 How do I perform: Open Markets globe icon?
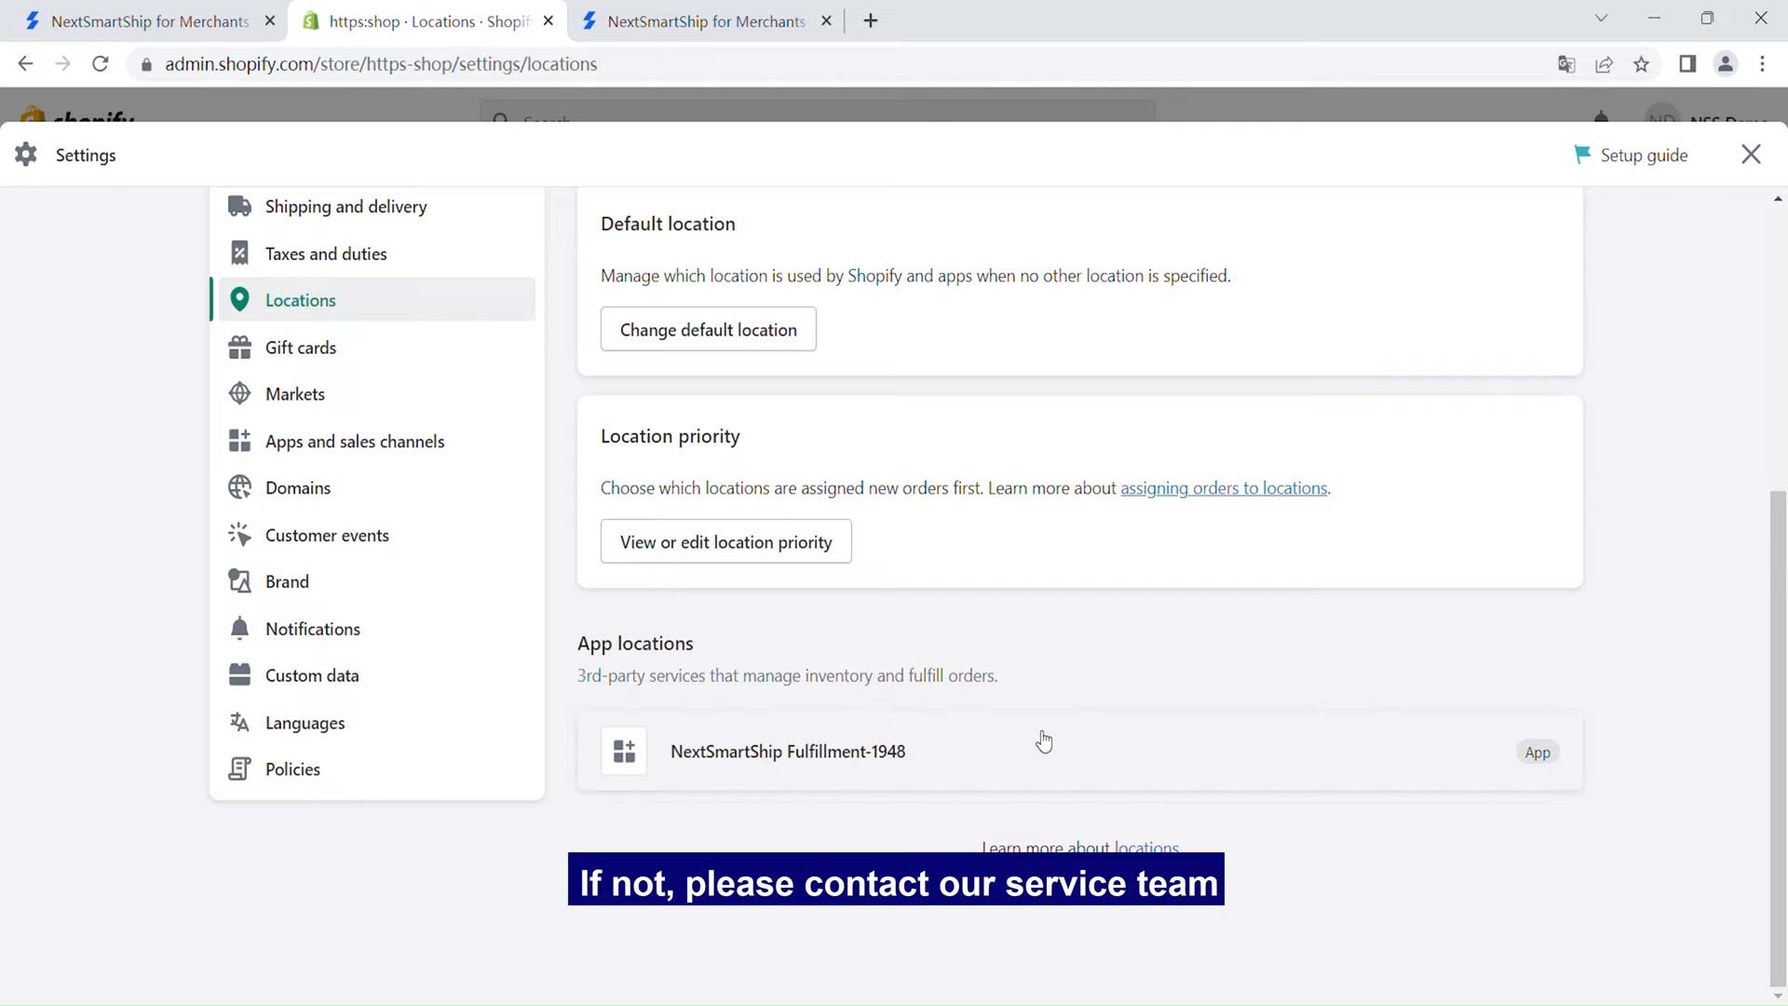(x=239, y=394)
